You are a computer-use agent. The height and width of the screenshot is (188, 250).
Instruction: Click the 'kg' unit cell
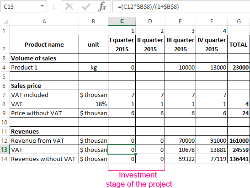[x=93, y=67]
